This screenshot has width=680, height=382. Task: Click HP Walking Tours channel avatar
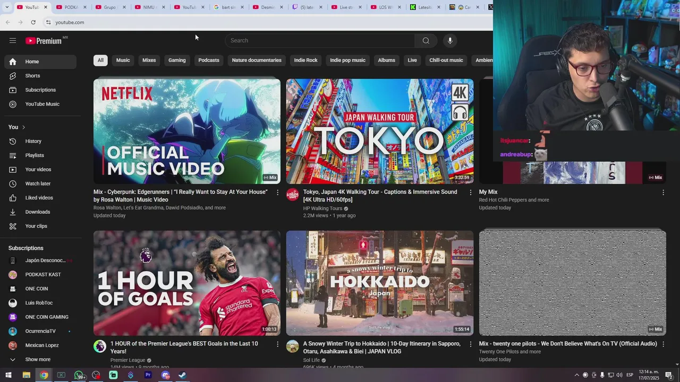point(293,195)
